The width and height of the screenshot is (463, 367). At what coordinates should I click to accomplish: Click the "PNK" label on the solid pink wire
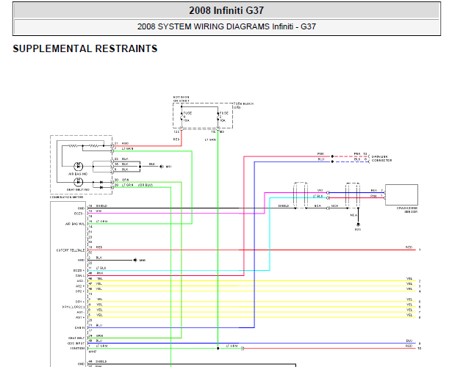320,154
